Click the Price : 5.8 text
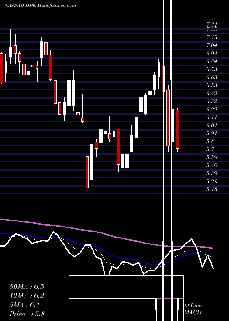 27,314
